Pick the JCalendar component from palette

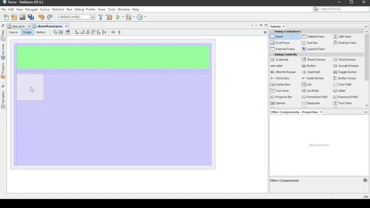pos(280,60)
